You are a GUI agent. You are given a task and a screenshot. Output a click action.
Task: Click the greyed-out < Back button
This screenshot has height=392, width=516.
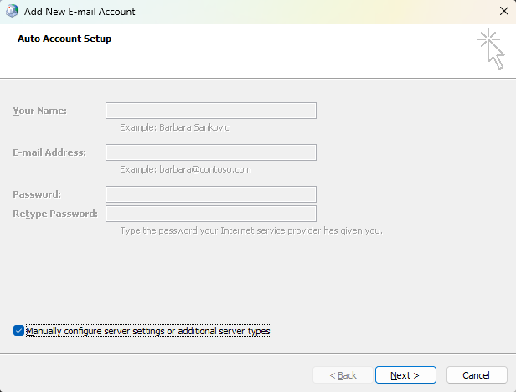(343, 374)
